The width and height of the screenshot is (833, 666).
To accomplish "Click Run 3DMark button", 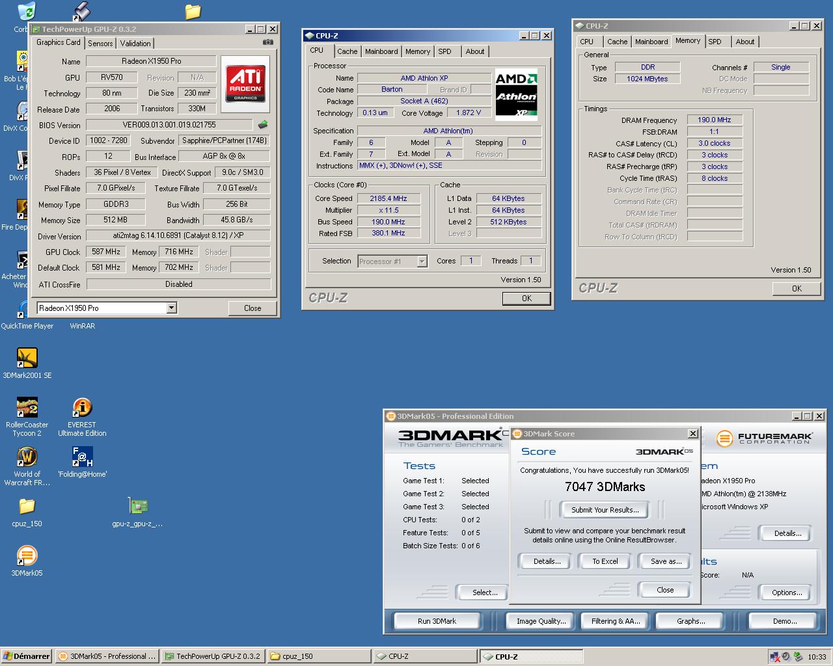I will (x=437, y=621).
